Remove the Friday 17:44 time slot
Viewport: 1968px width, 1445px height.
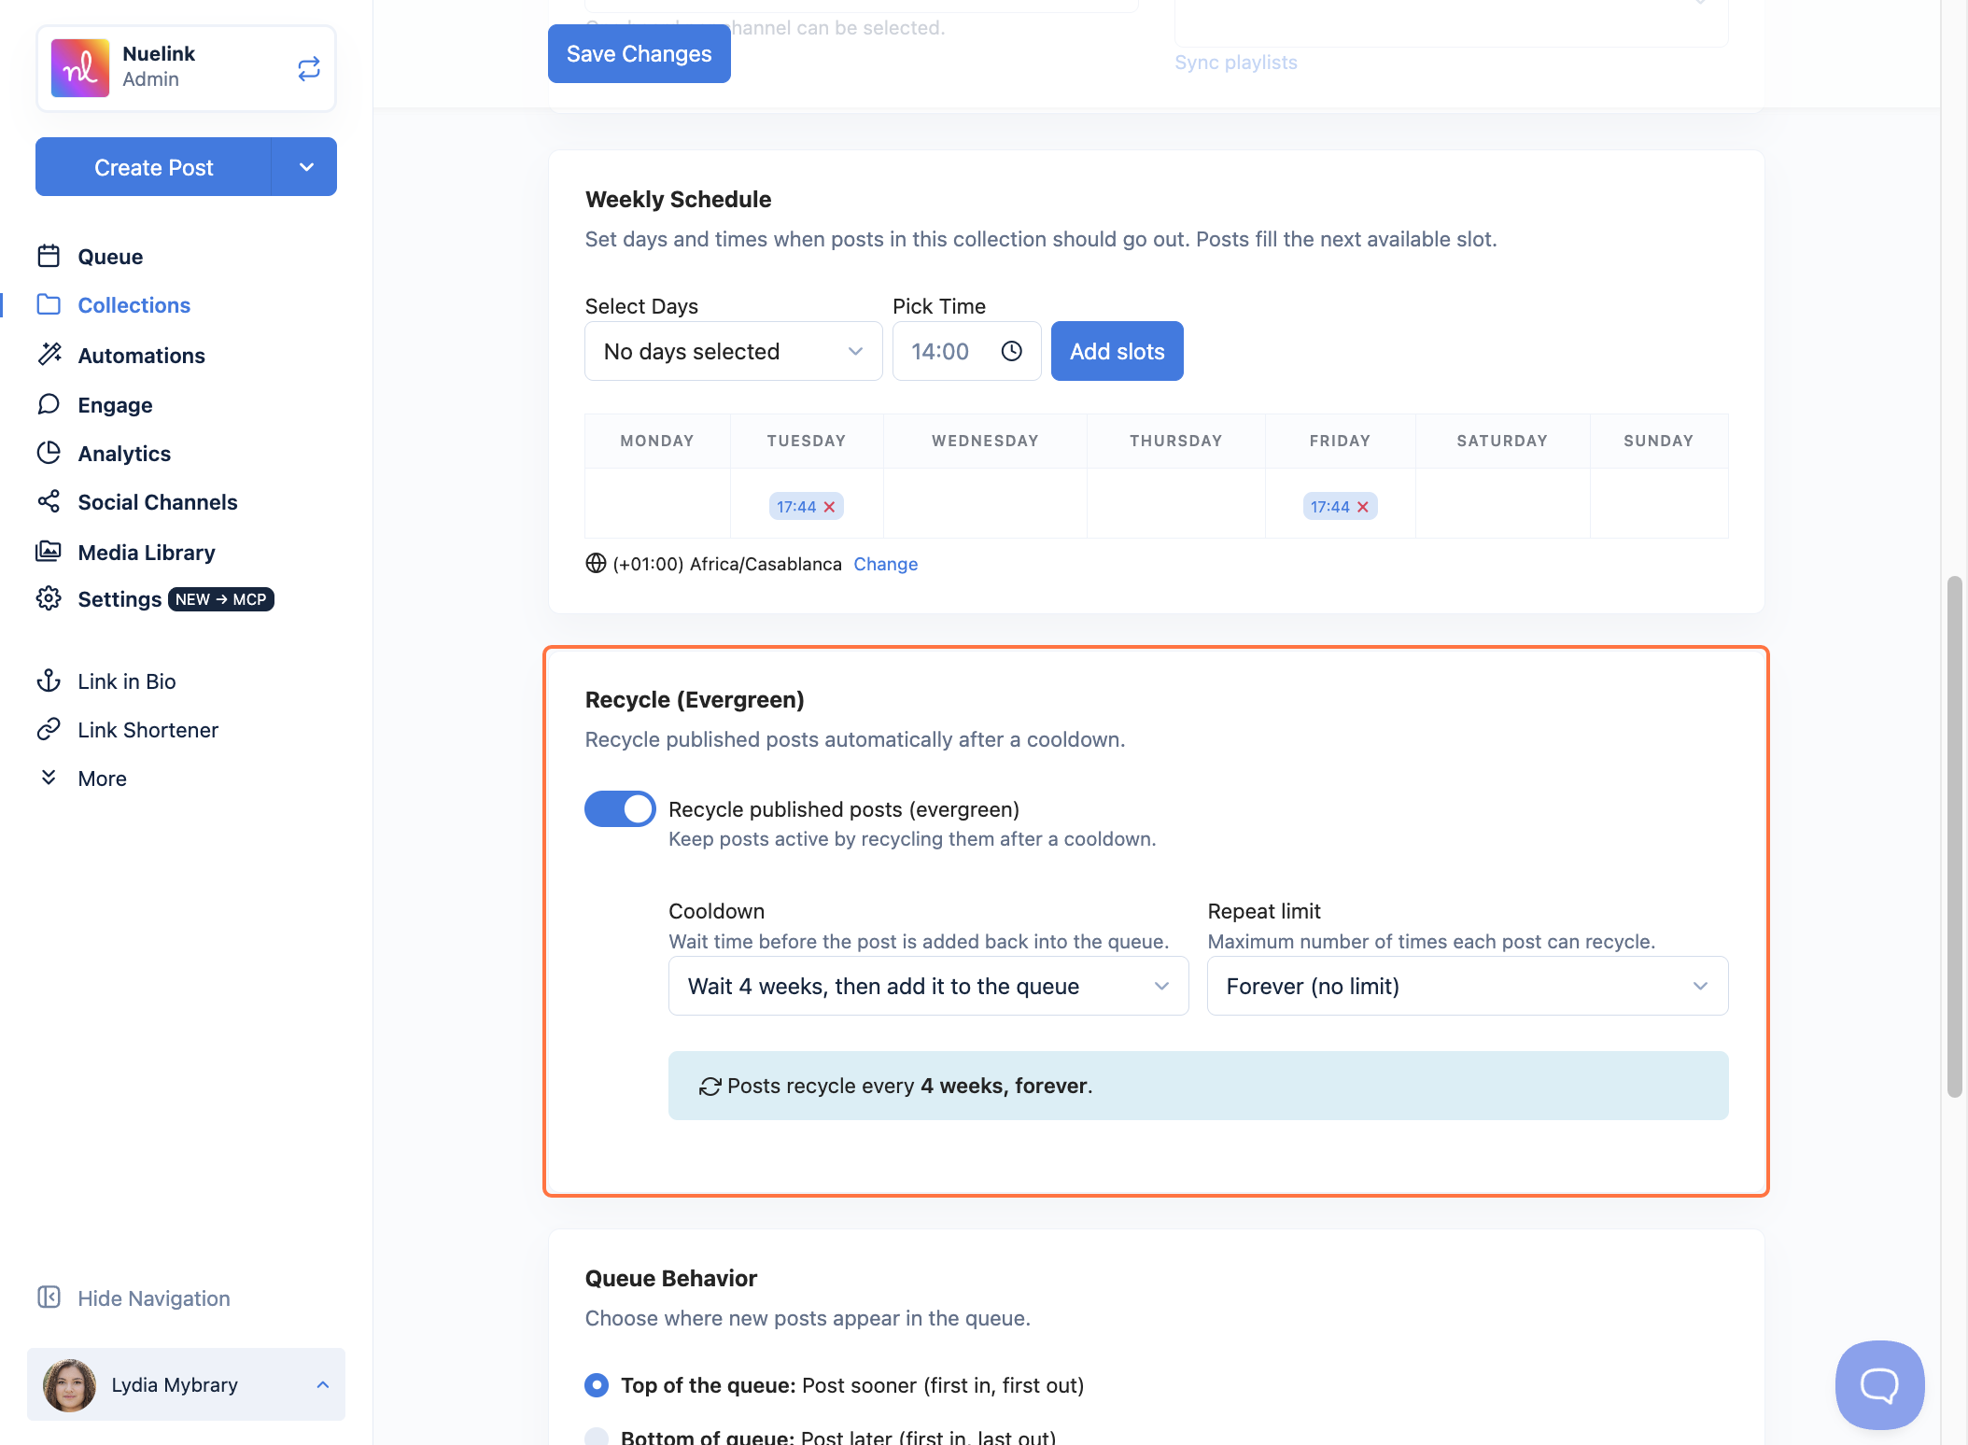(1363, 507)
